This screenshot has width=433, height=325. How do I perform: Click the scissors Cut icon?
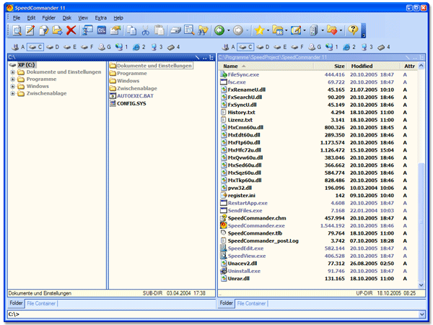tap(145, 30)
